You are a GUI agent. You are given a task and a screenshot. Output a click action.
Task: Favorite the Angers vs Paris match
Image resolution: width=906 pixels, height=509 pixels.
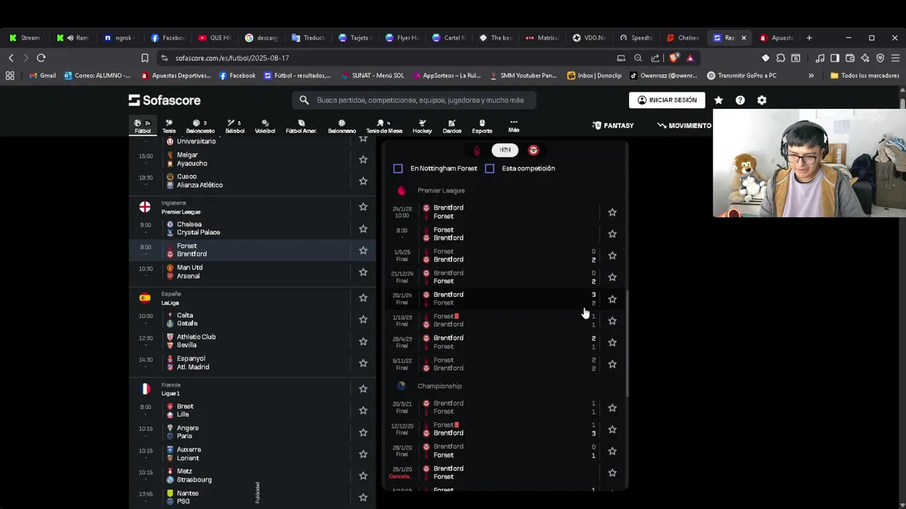[363, 433]
